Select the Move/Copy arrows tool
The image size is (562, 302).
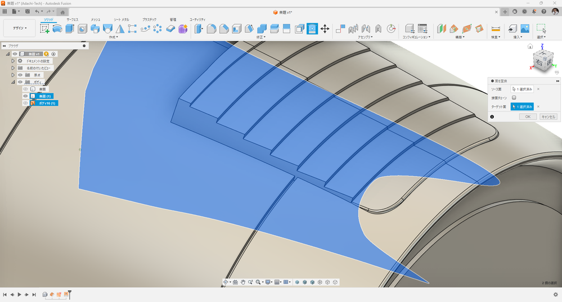pyautogui.click(x=325, y=29)
